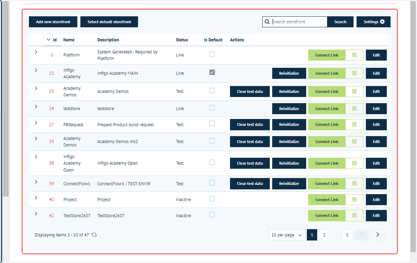
Task: Expand row with Id 23
Action: click(36, 88)
